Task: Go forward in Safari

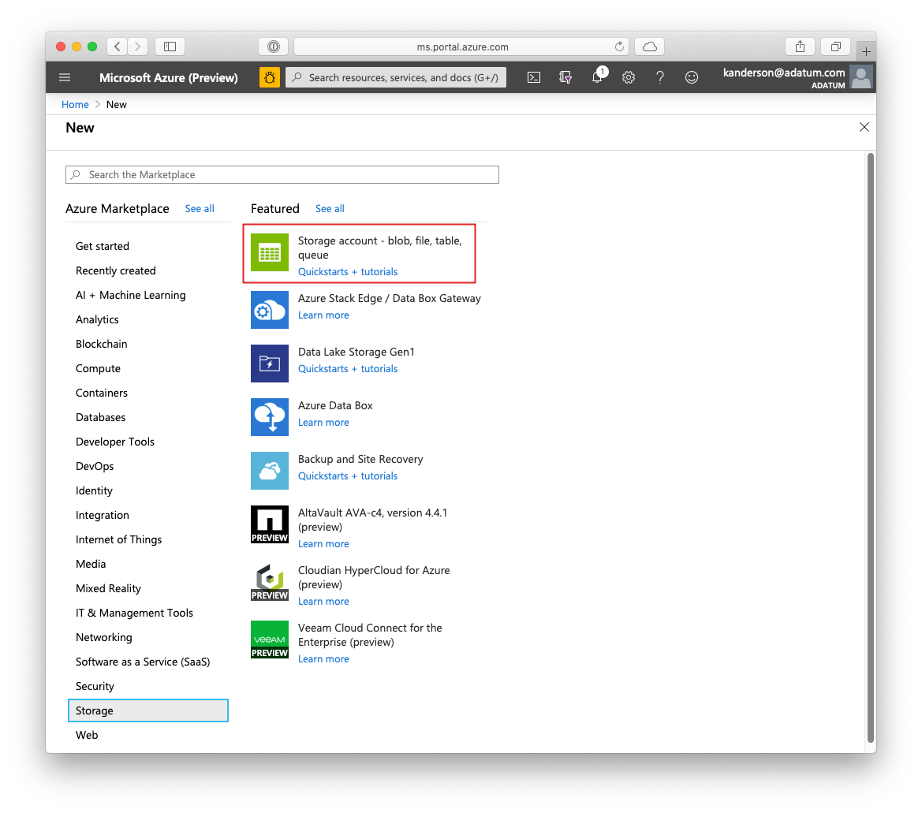Action: (x=137, y=47)
